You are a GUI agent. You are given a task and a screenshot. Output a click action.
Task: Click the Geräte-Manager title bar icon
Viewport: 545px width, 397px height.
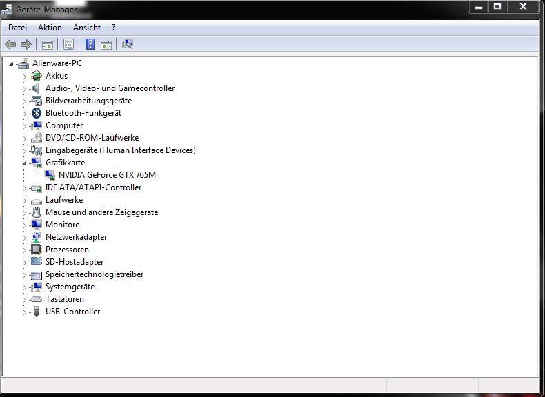(x=7, y=10)
